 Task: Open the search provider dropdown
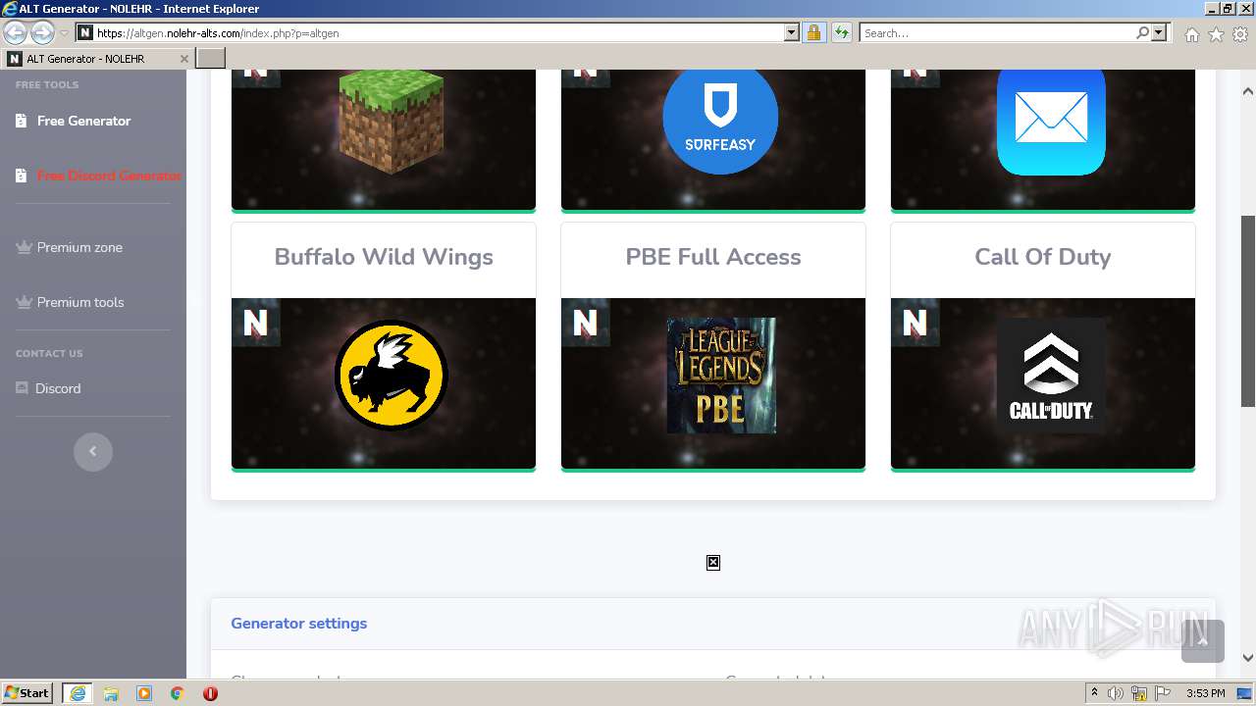pyautogui.click(x=1159, y=33)
